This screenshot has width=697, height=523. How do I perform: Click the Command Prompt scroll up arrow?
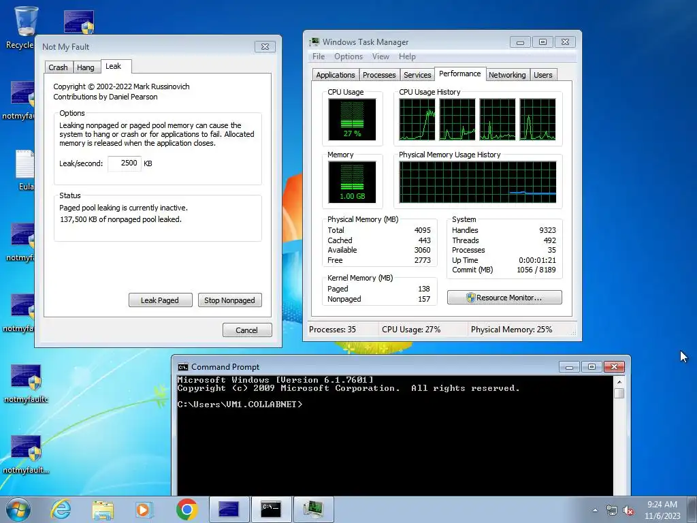[619, 381]
